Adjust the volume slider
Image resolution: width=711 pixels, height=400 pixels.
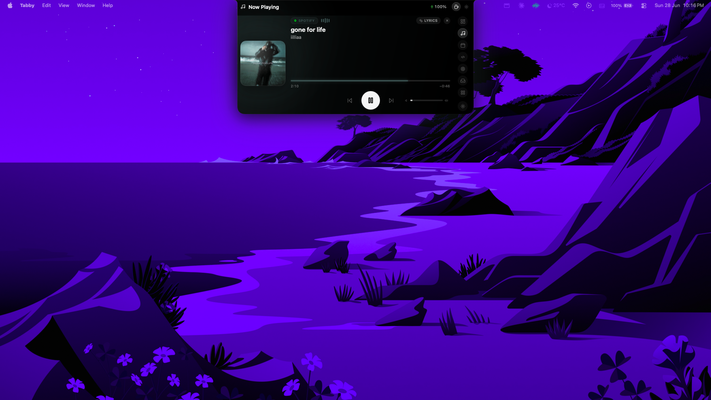coord(427,100)
